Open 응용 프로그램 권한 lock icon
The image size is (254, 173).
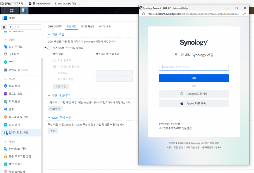tap(5, 156)
